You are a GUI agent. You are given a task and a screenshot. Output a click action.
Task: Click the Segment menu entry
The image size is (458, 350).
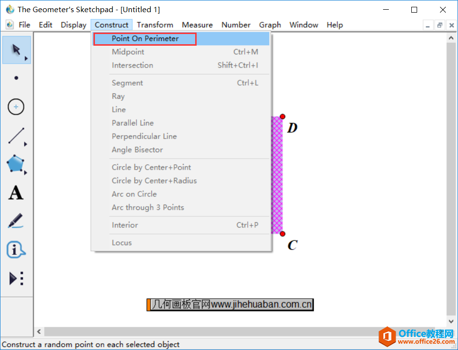(x=181, y=83)
